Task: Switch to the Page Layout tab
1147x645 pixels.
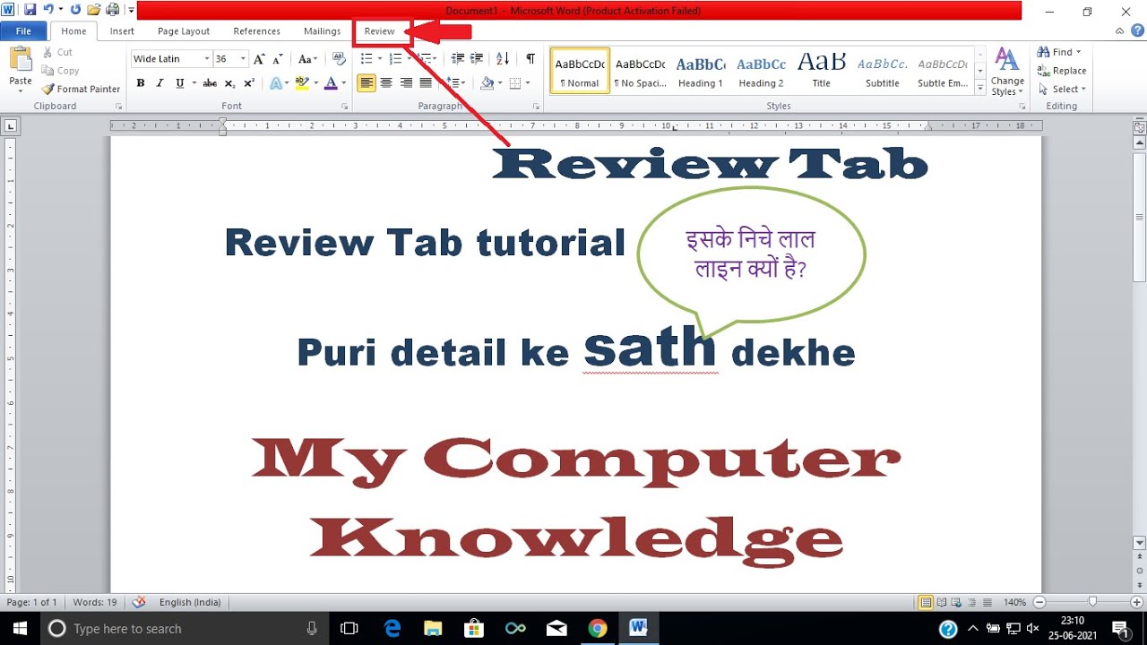Action: click(184, 31)
